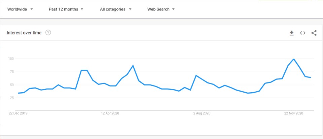
Task: Click the 75 value on the y-axis
Action: click(x=11, y=72)
